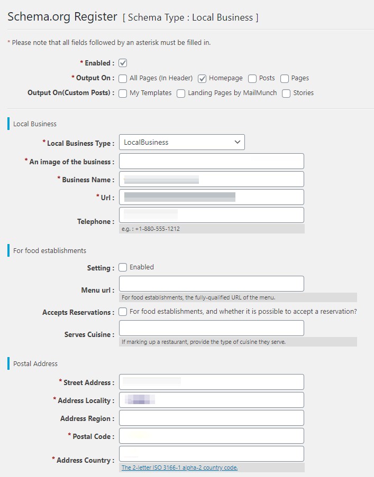Focus the Url text field
This screenshot has height=477, width=374.
[x=212, y=197]
